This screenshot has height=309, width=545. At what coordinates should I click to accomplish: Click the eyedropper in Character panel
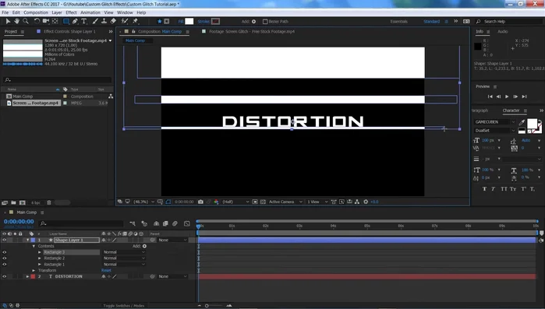(522, 122)
